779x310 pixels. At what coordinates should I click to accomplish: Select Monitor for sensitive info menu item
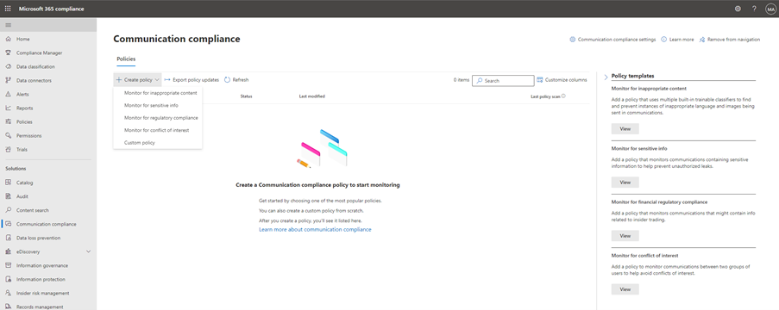click(x=151, y=105)
